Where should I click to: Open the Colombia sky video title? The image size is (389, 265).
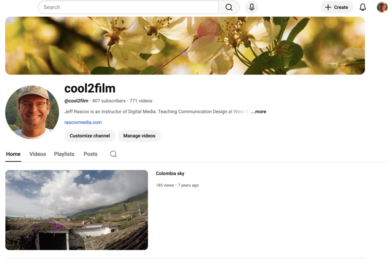(170, 173)
